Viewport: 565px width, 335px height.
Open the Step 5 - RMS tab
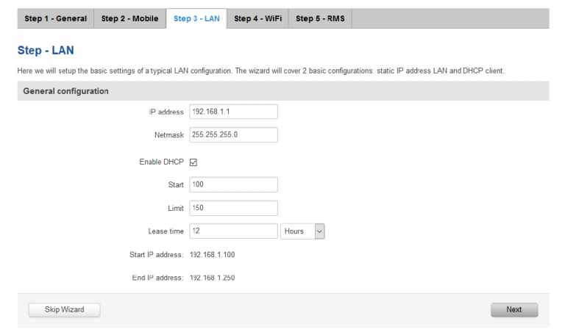tap(320, 18)
